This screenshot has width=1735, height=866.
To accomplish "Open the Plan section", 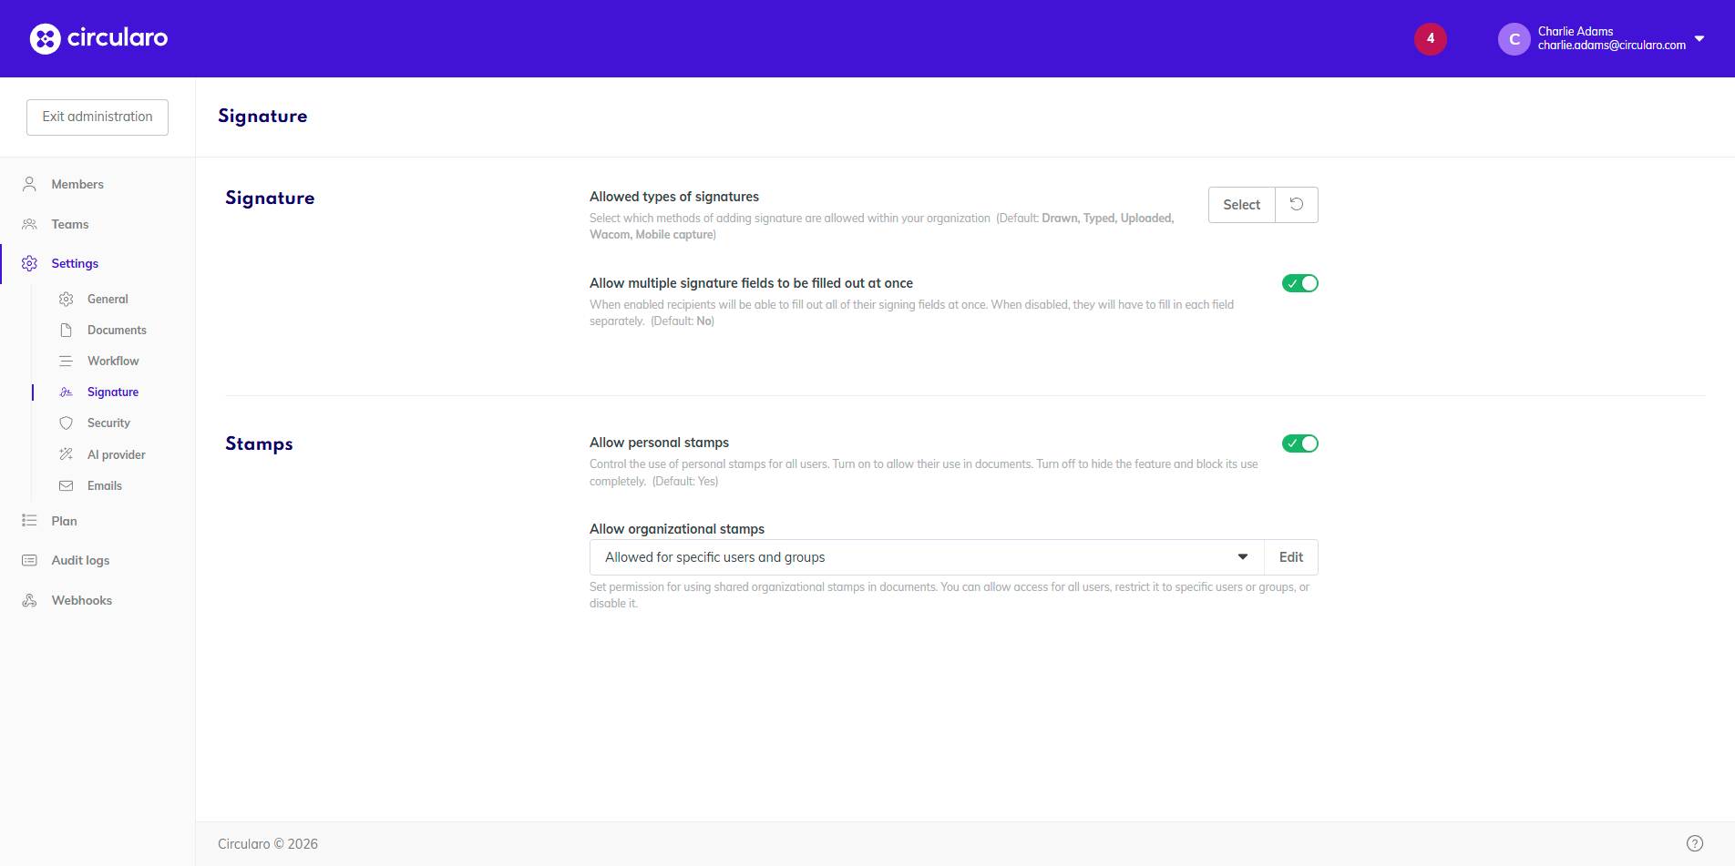I will coord(64,521).
